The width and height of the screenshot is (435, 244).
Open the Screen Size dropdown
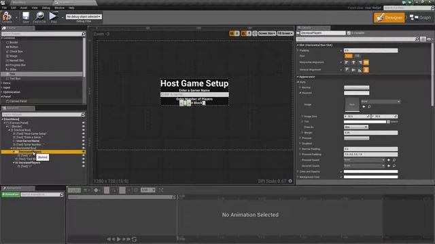[267, 33]
